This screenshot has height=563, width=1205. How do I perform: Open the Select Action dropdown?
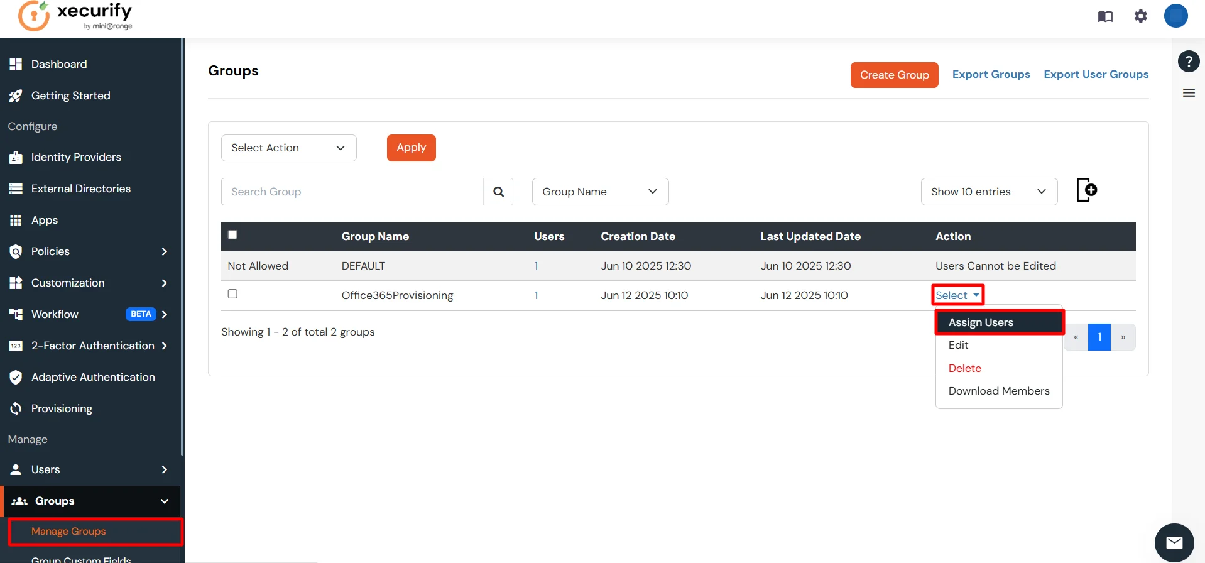click(289, 148)
